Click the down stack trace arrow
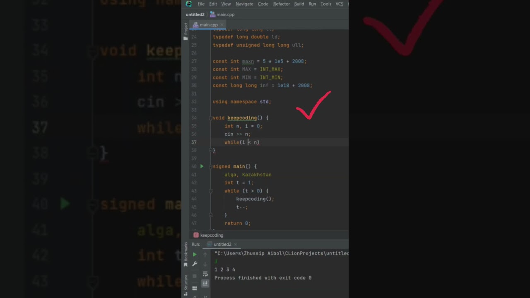Viewport: 530px width, 298px height. (205, 264)
